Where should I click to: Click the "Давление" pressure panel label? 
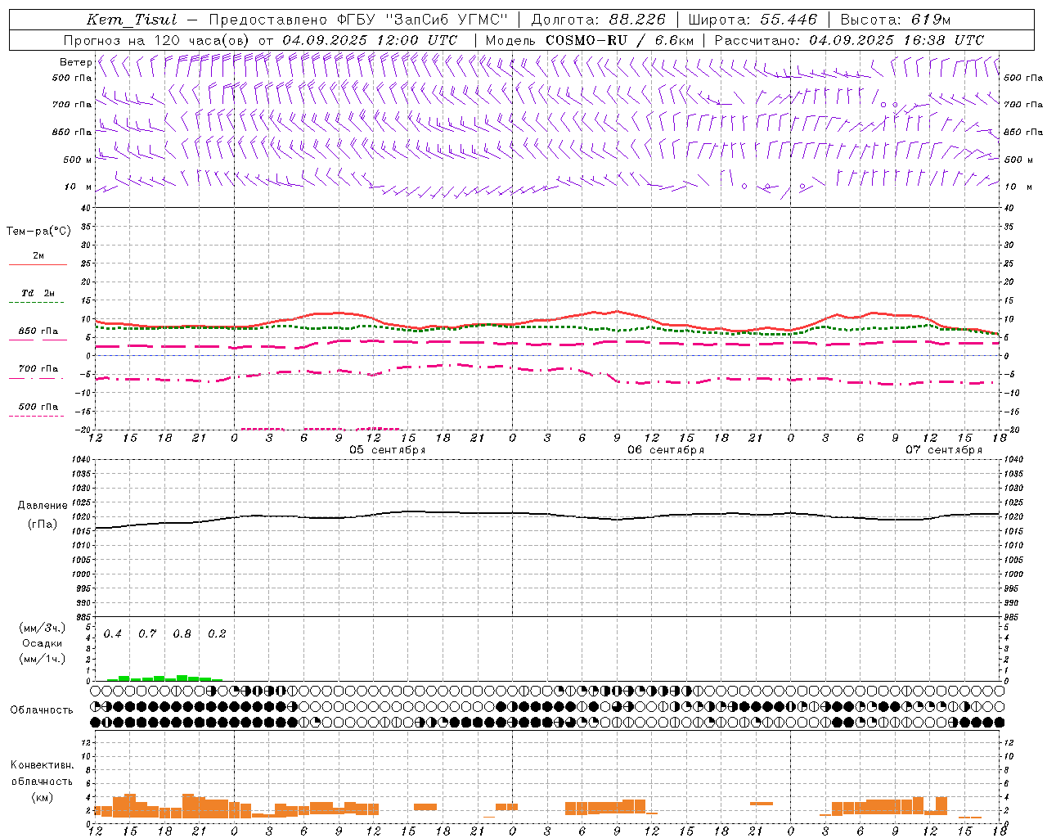click(43, 506)
